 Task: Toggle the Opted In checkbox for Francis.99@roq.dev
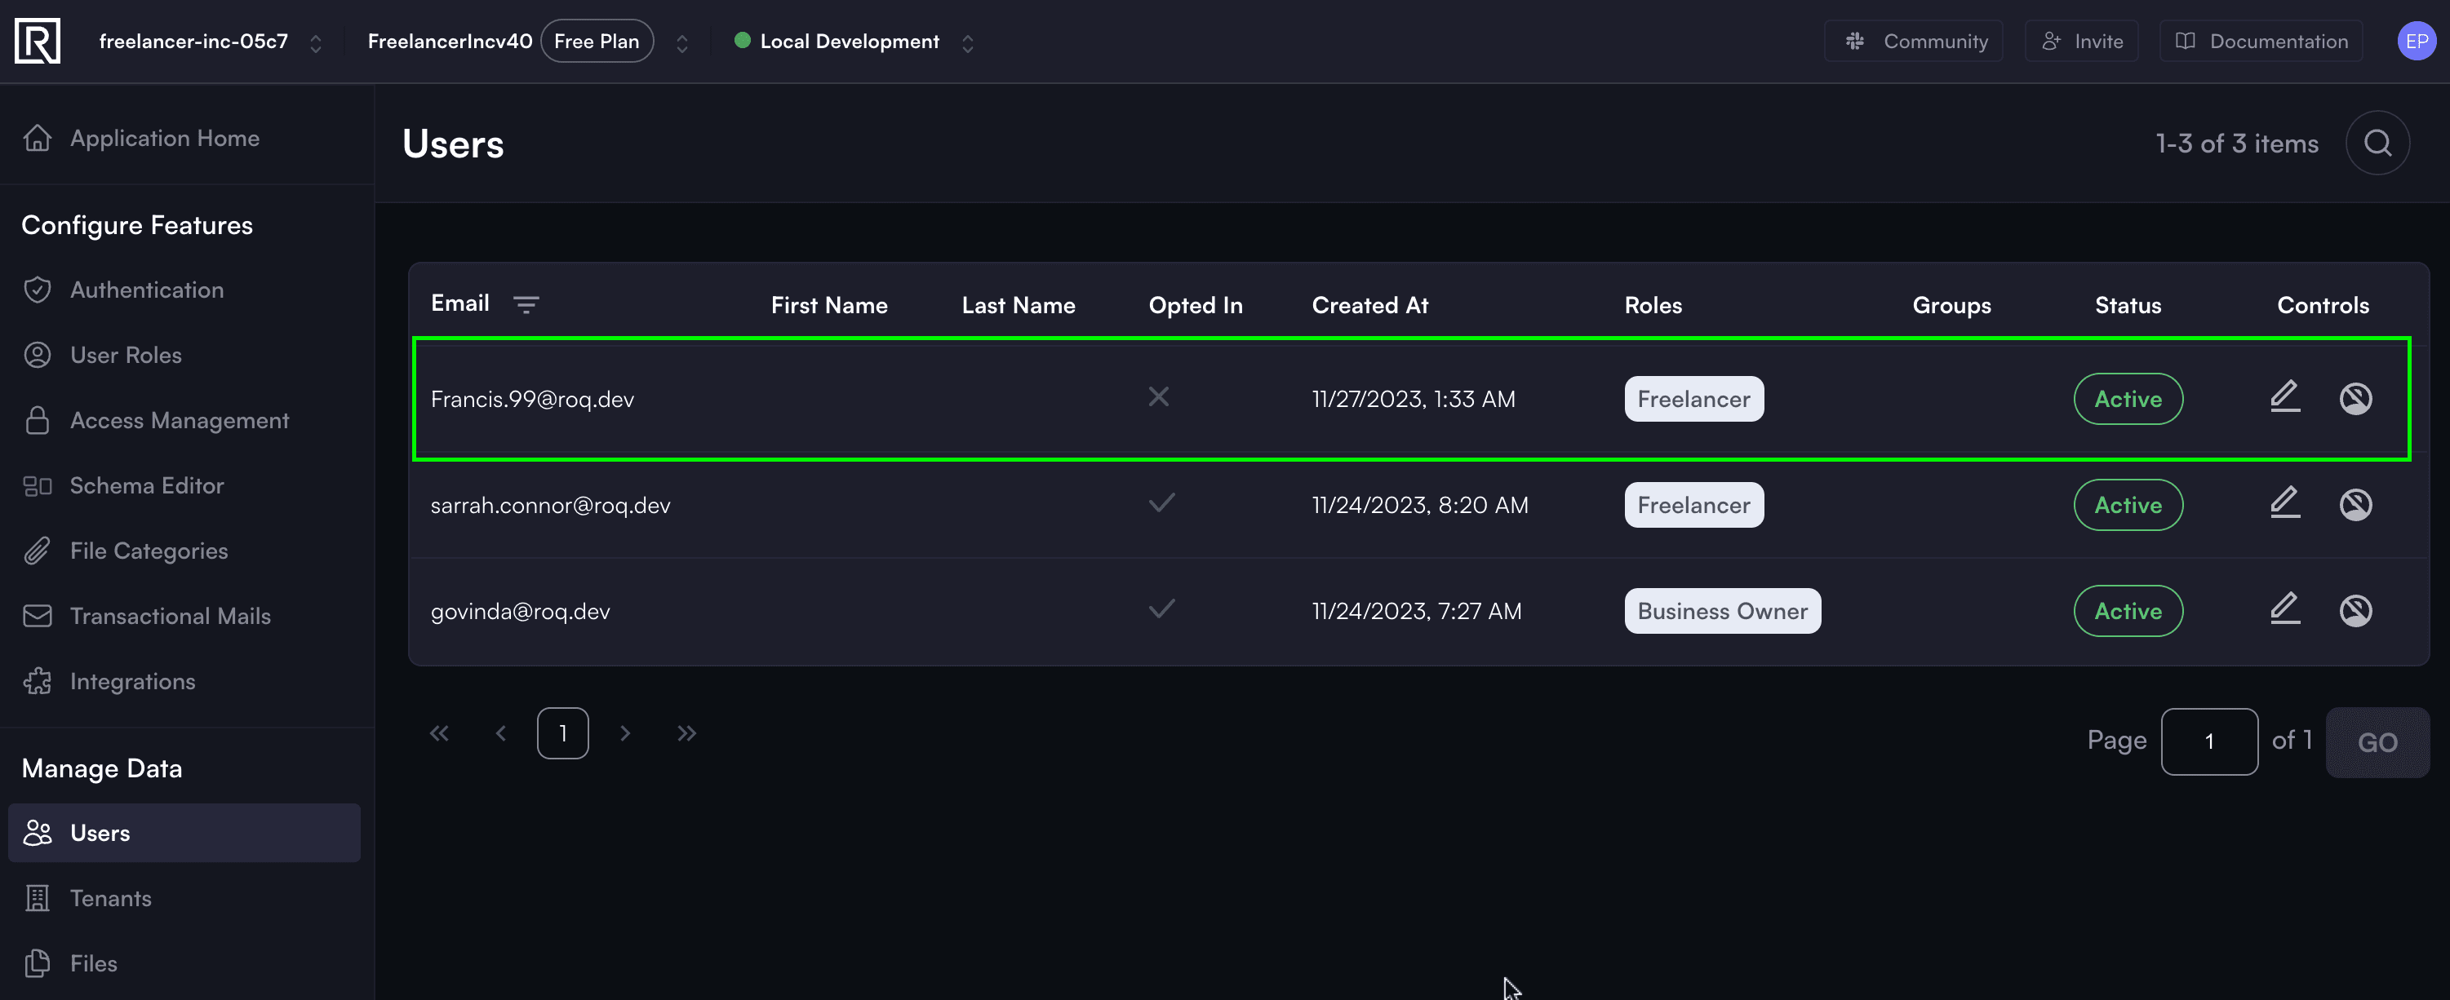1160,397
